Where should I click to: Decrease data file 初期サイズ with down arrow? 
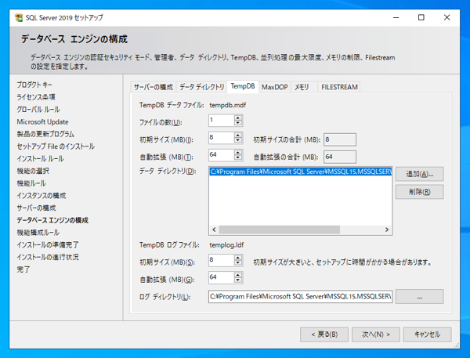[238, 140]
